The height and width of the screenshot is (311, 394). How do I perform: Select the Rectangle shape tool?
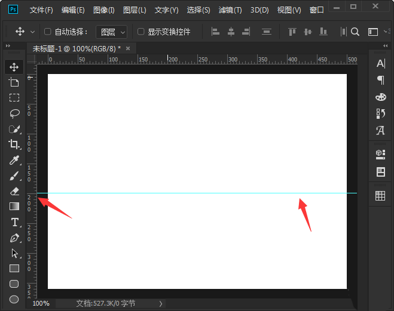14,269
